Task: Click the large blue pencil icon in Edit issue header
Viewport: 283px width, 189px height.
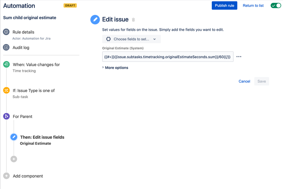Action: (95, 19)
